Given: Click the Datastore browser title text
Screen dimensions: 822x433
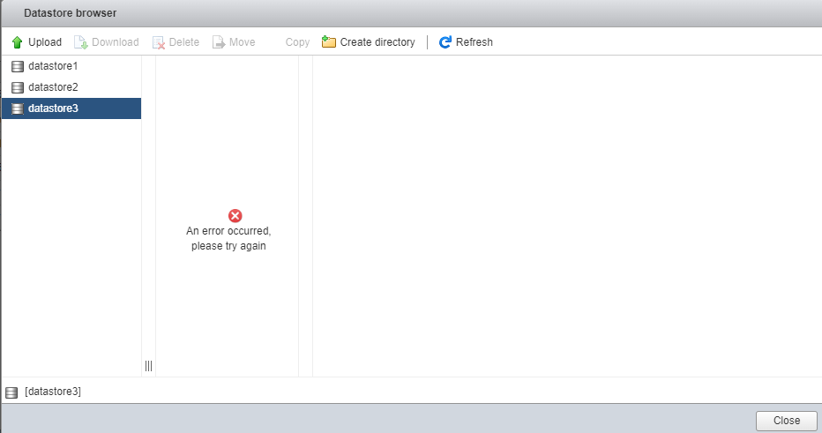Looking at the screenshot, I should [x=71, y=13].
